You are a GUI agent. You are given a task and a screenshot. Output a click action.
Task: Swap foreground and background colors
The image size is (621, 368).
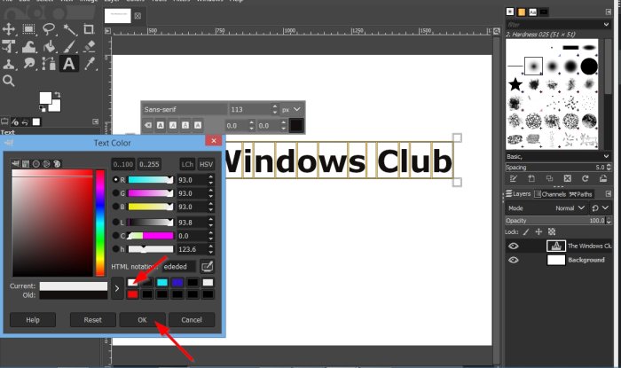pos(58,95)
